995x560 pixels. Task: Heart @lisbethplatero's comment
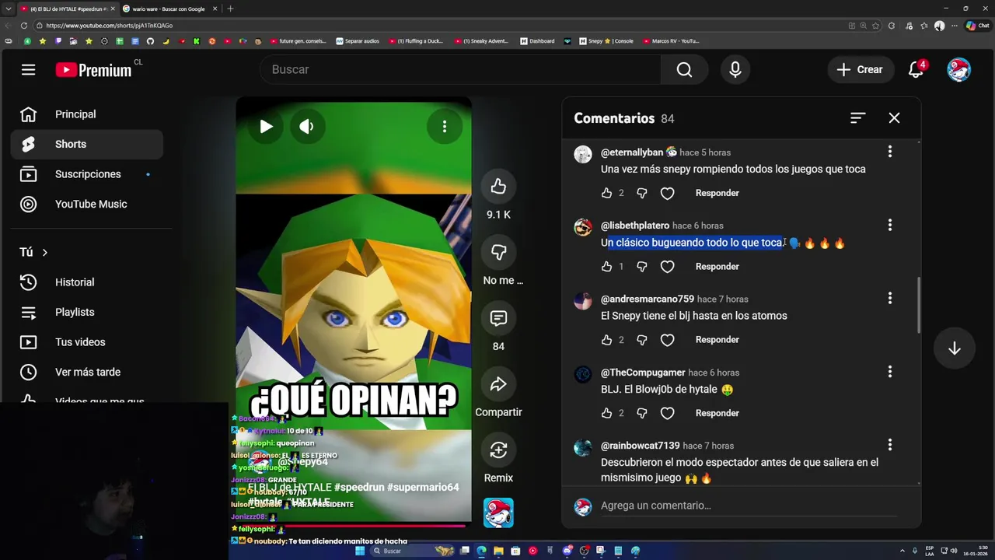pyautogui.click(x=667, y=267)
